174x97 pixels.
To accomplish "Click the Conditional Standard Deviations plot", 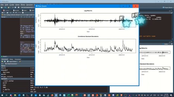I will pyautogui.click(x=88, y=46).
